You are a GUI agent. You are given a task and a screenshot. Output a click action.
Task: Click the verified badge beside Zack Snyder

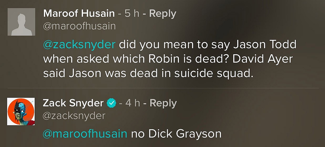(x=111, y=103)
